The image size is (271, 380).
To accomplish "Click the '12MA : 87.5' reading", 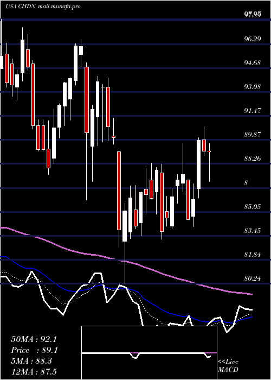I will pos(34,371).
